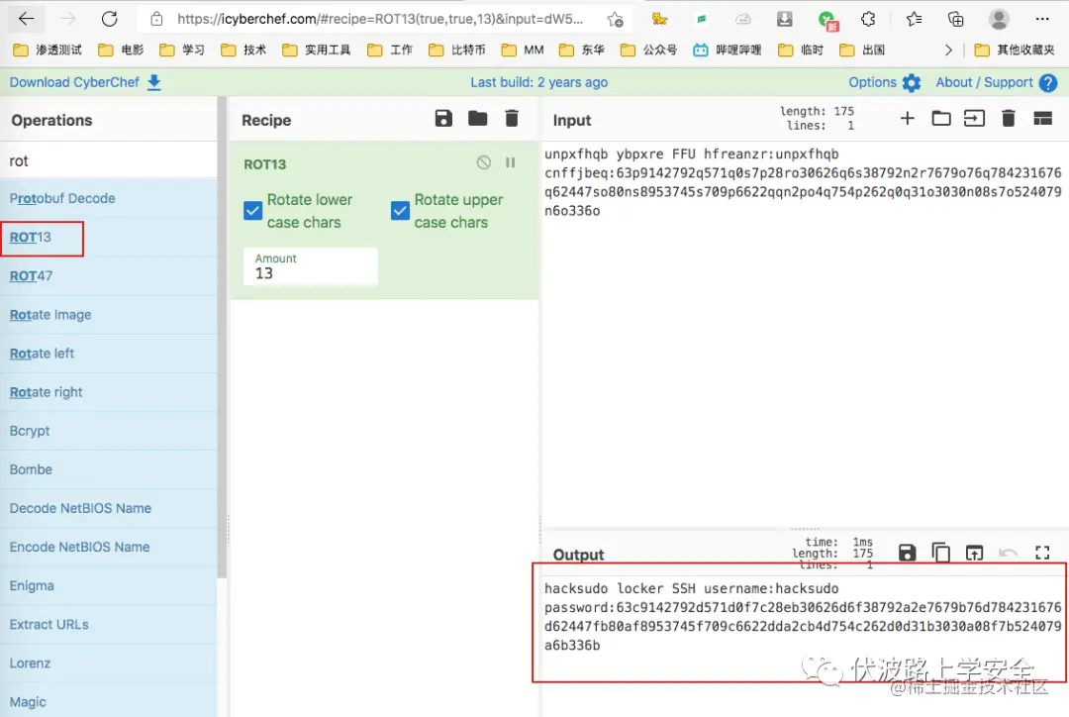Open About / Support link
Viewport: 1069px width, 717px height.
coord(996,82)
